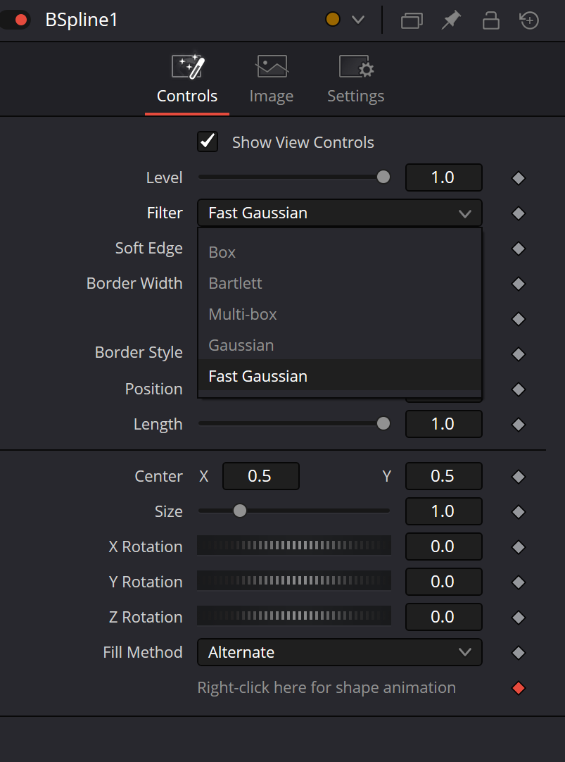The height and width of the screenshot is (762, 565).
Task: Click the Length slider handle
Action: (383, 424)
